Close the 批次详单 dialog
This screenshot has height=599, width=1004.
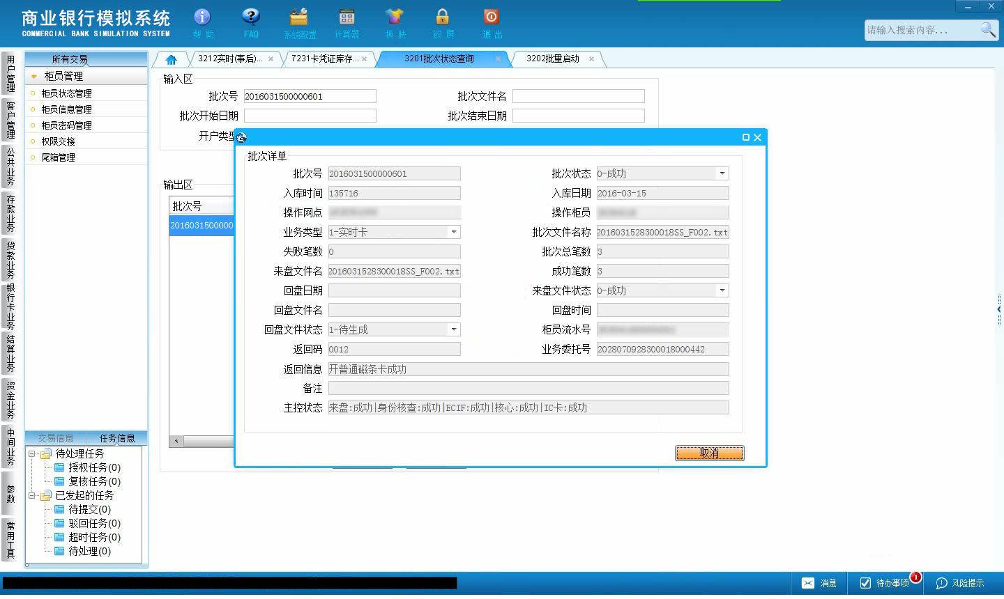(x=758, y=137)
